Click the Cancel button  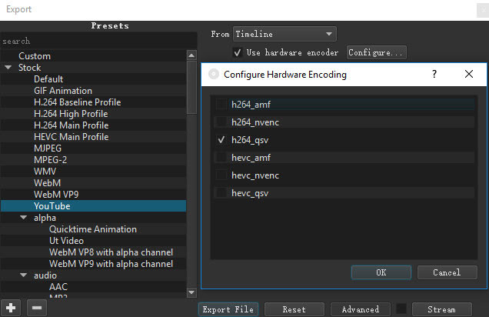pyautogui.click(x=447, y=272)
